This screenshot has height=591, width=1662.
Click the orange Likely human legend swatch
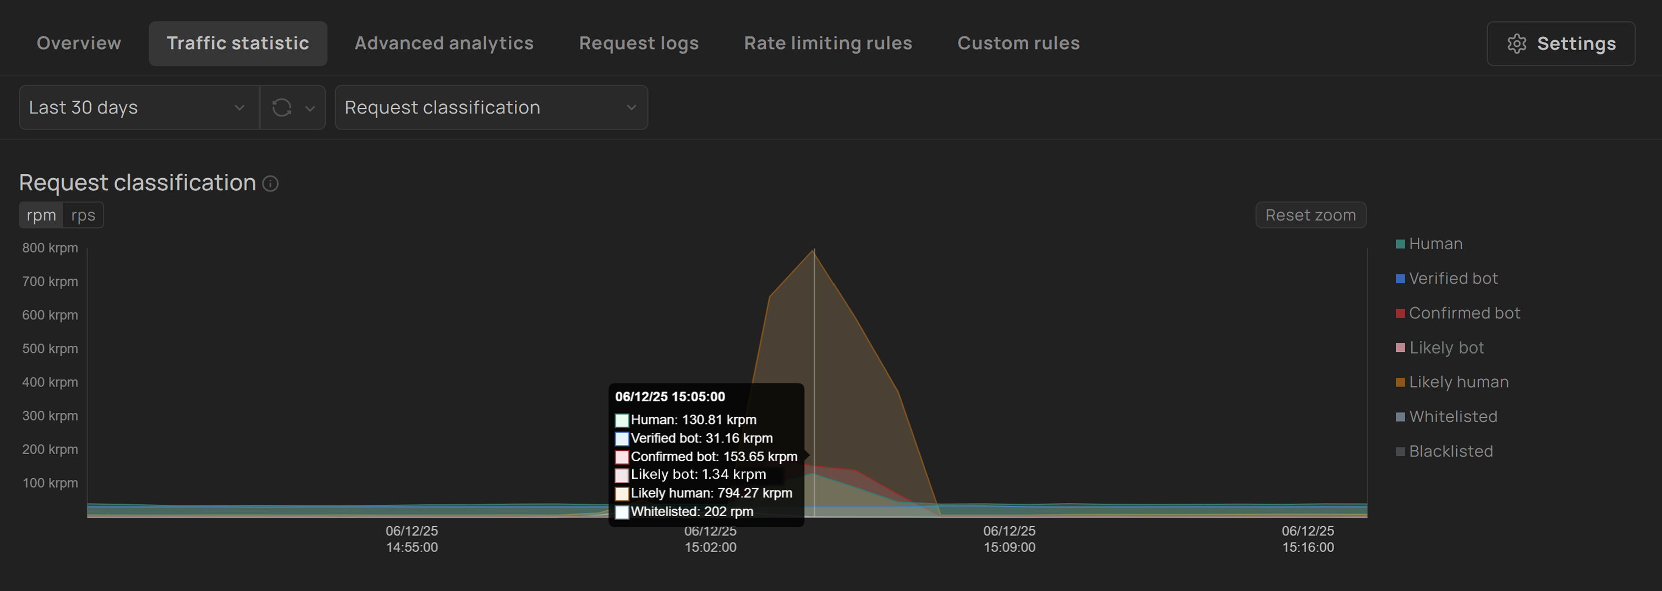tap(1400, 383)
